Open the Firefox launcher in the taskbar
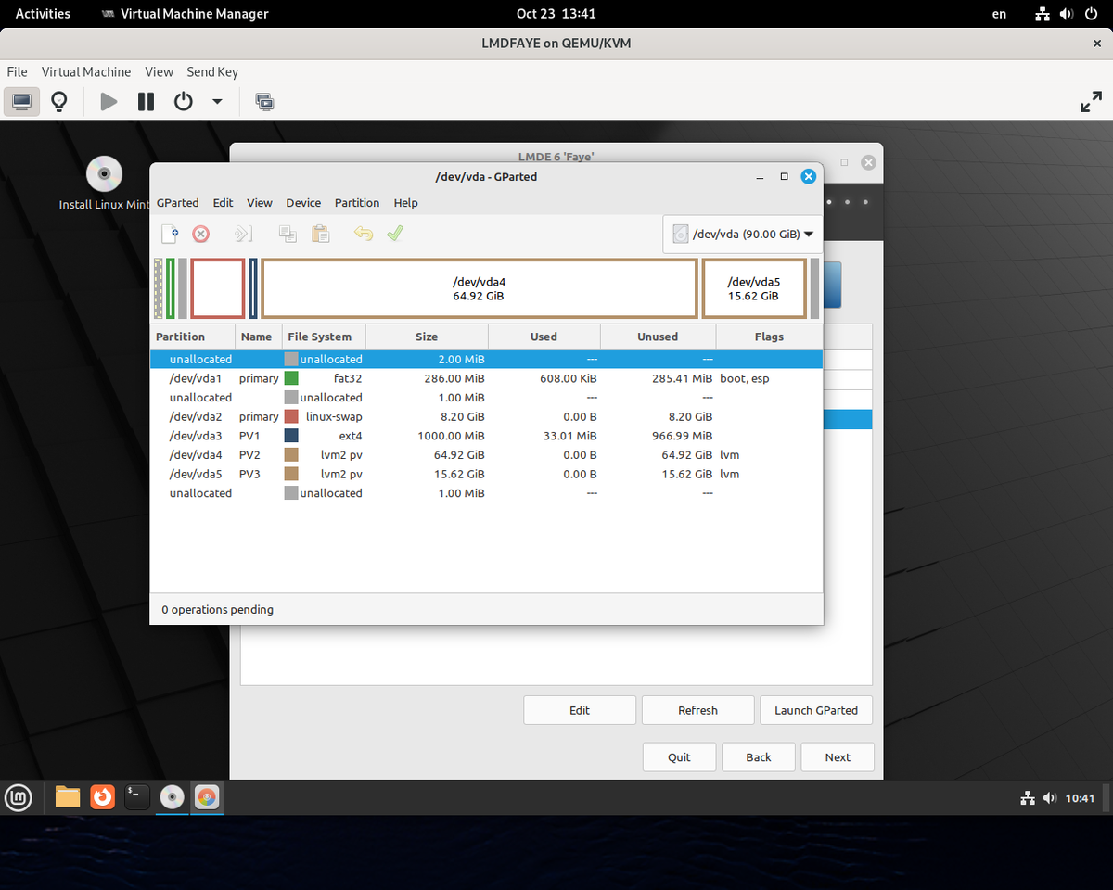1113x890 pixels. click(x=102, y=797)
